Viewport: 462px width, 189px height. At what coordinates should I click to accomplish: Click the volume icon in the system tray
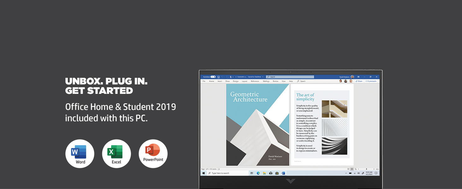pyautogui.click(x=358, y=173)
